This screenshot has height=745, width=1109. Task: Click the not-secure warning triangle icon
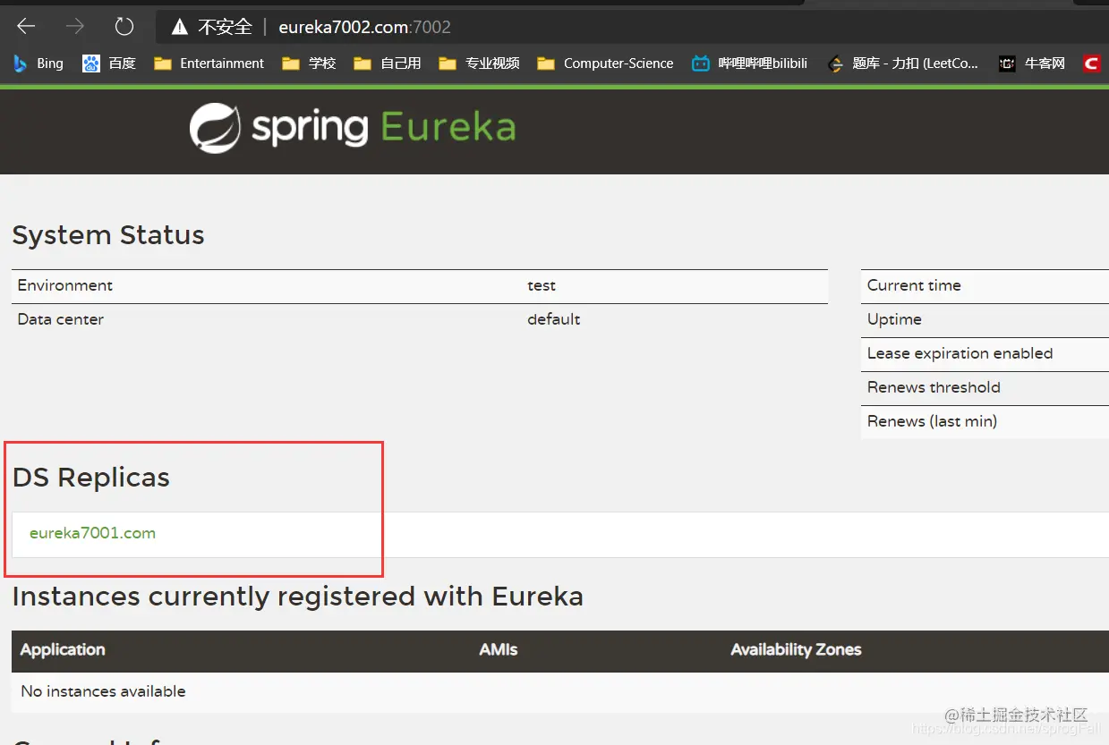click(180, 27)
